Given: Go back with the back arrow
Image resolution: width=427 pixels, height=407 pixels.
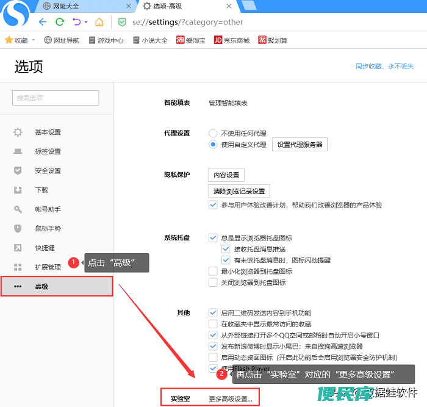Looking at the screenshot, I should (43, 22).
